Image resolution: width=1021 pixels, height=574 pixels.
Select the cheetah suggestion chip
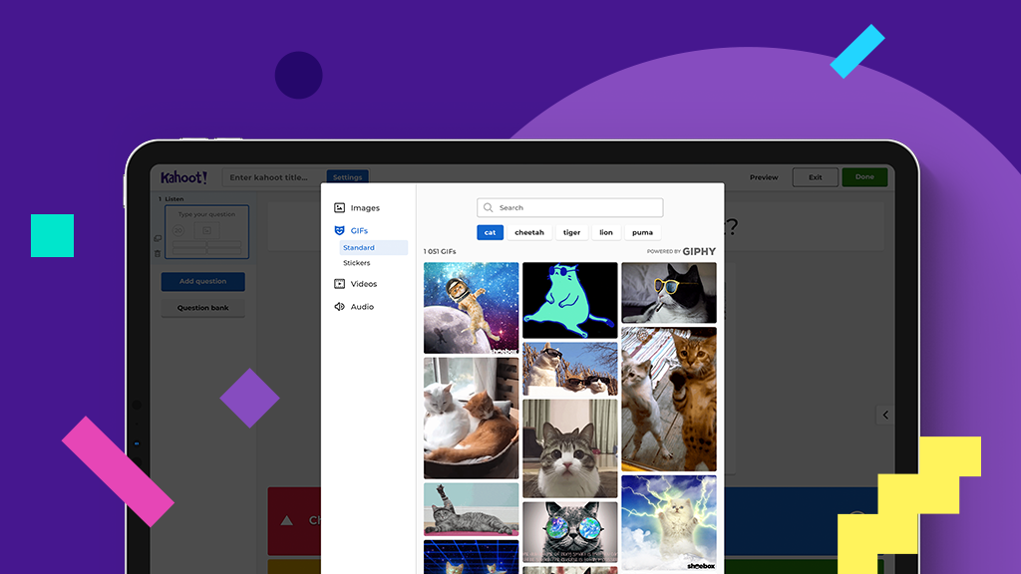click(x=529, y=232)
